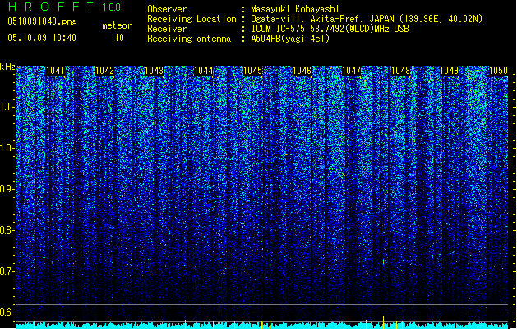
Task: Select the 1049 time marker
Action: click(x=450, y=71)
